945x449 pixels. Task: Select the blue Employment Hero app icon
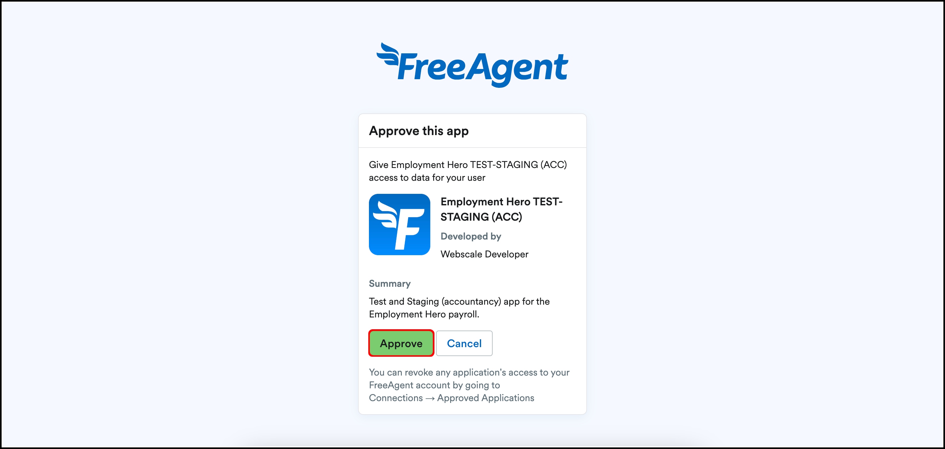tap(400, 224)
